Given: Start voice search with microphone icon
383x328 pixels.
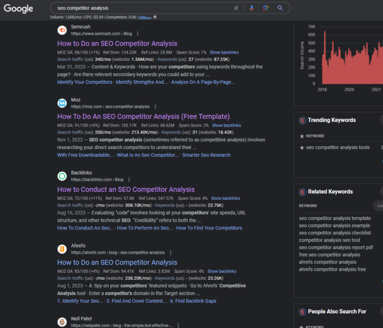Looking at the screenshot, I should pyautogui.click(x=252, y=8).
